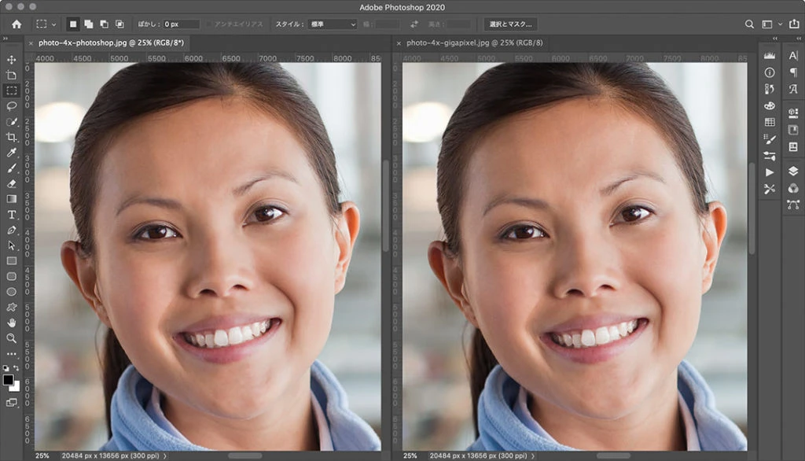Select the Horizontal Type tool
Screen dimensions: 805x461
12,215
